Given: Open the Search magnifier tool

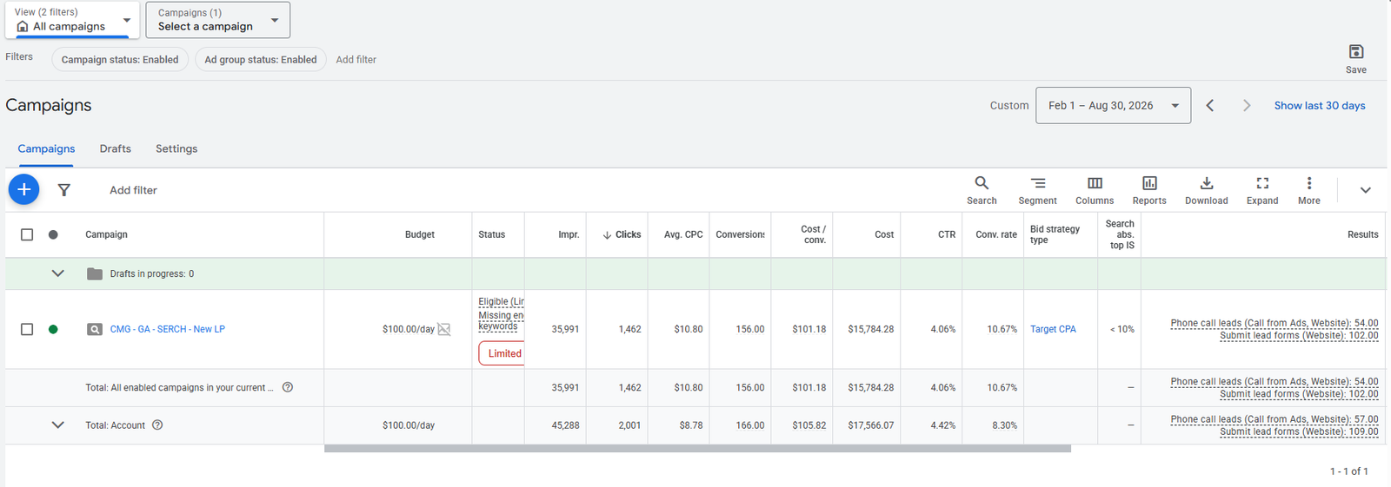Looking at the screenshot, I should (982, 190).
